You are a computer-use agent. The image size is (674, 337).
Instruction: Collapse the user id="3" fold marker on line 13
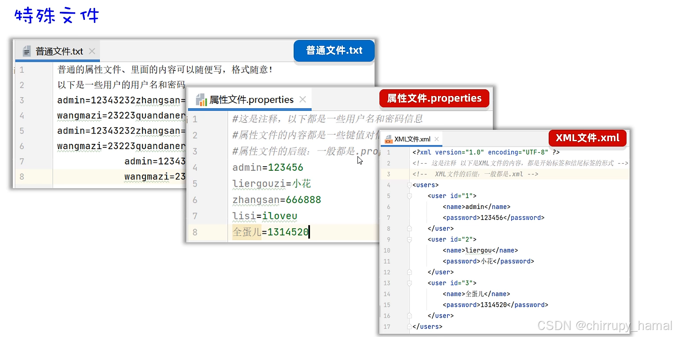click(x=409, y=283)
